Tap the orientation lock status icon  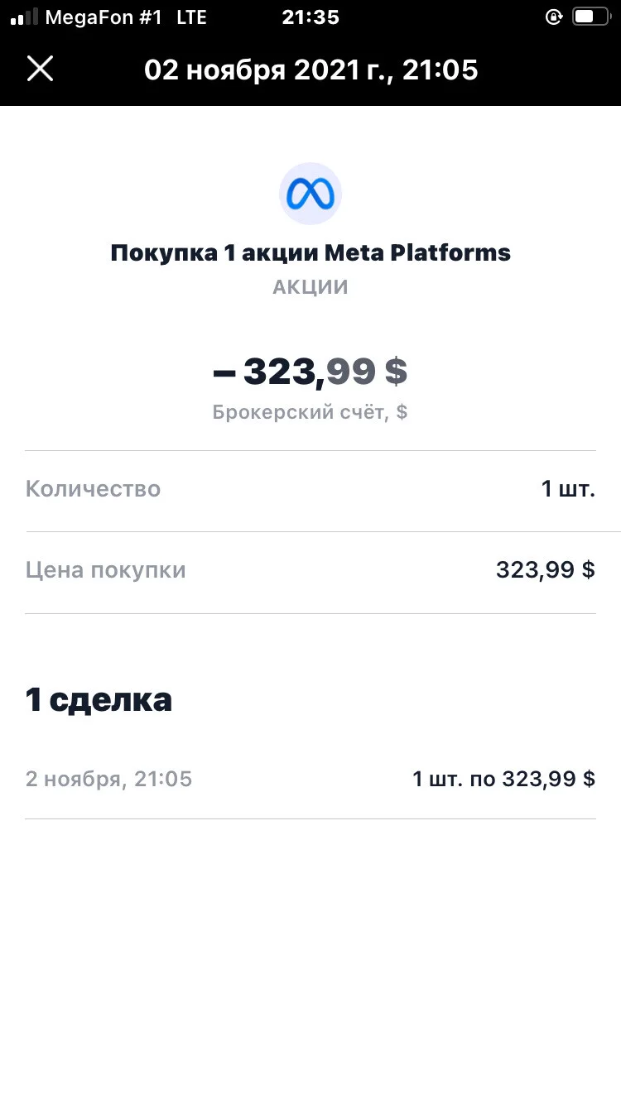tap(553, 17)
